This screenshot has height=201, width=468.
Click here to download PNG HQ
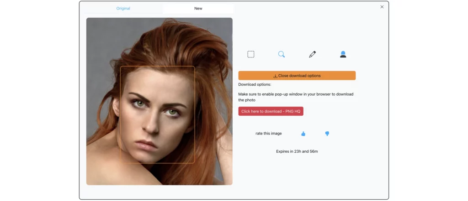point(271,111)
